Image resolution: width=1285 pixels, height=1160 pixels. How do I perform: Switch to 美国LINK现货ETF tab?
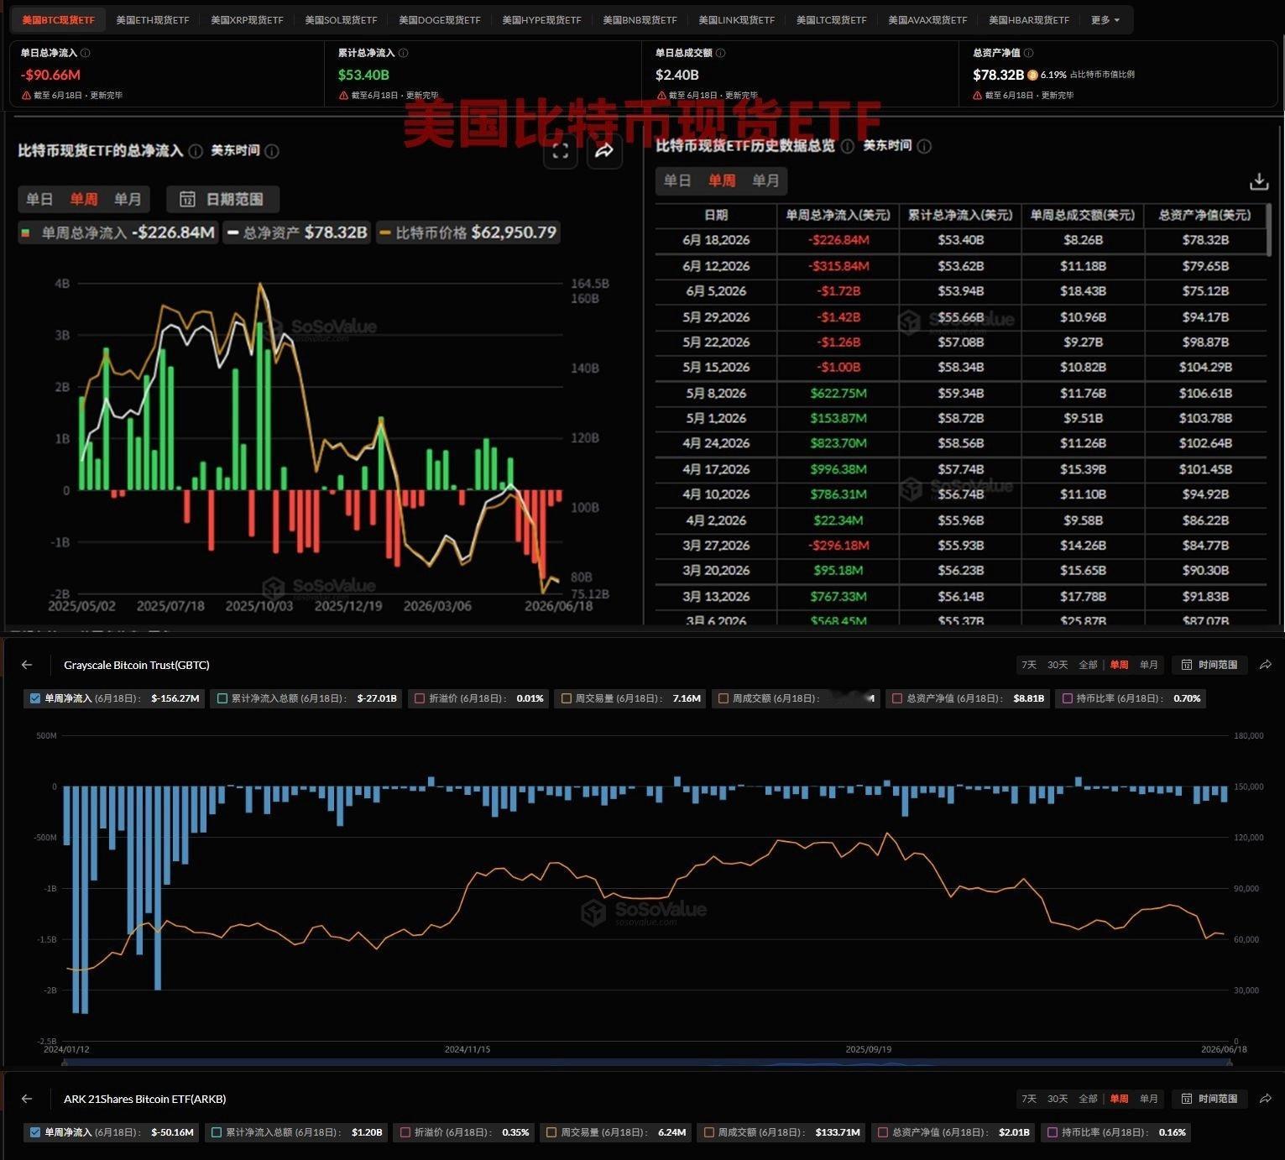tap(737, 20)
